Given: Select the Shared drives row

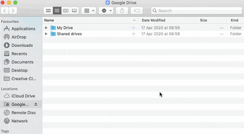Looking at the screenshot, I should click(x=69, y=34).
